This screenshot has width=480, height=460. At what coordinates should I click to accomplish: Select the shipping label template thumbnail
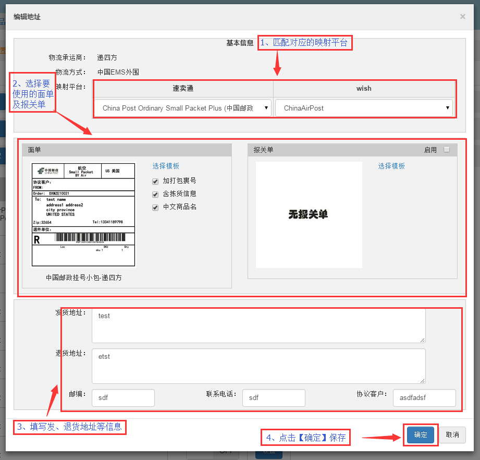click(x=83, y=215)
